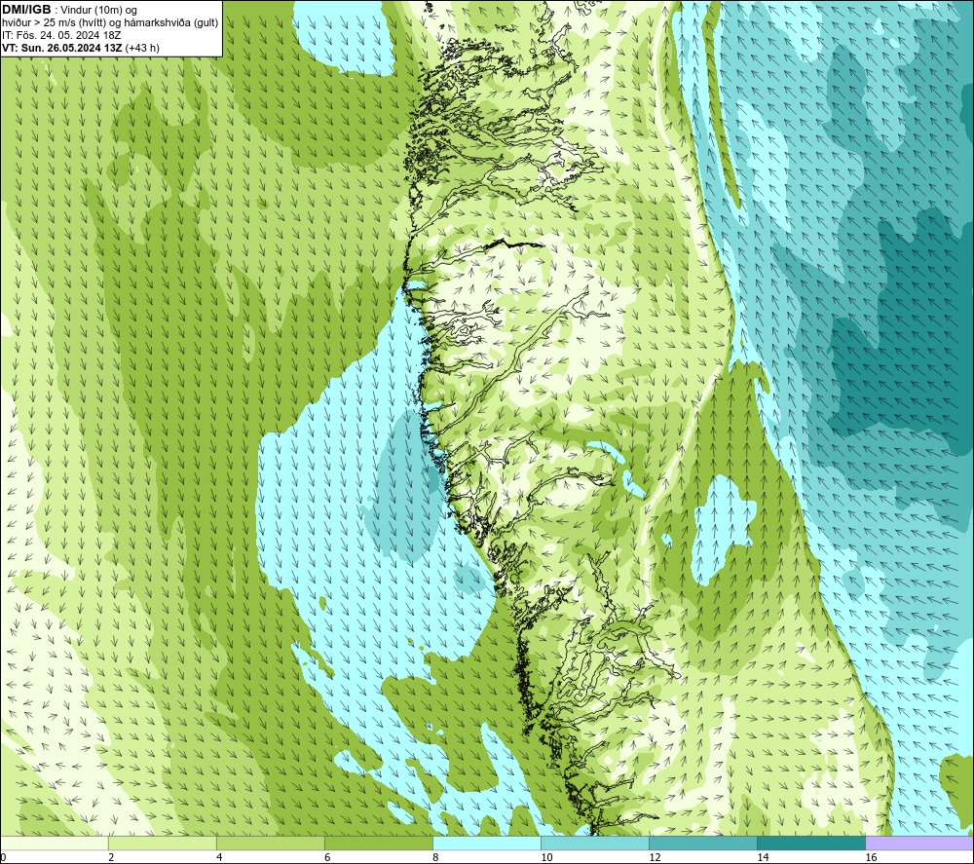Click the "IT: Fös. 24. 05. 2024 18Z" line
Image resolution: width=974 pixels, height=864 pixels.
(x=61, y=35)
